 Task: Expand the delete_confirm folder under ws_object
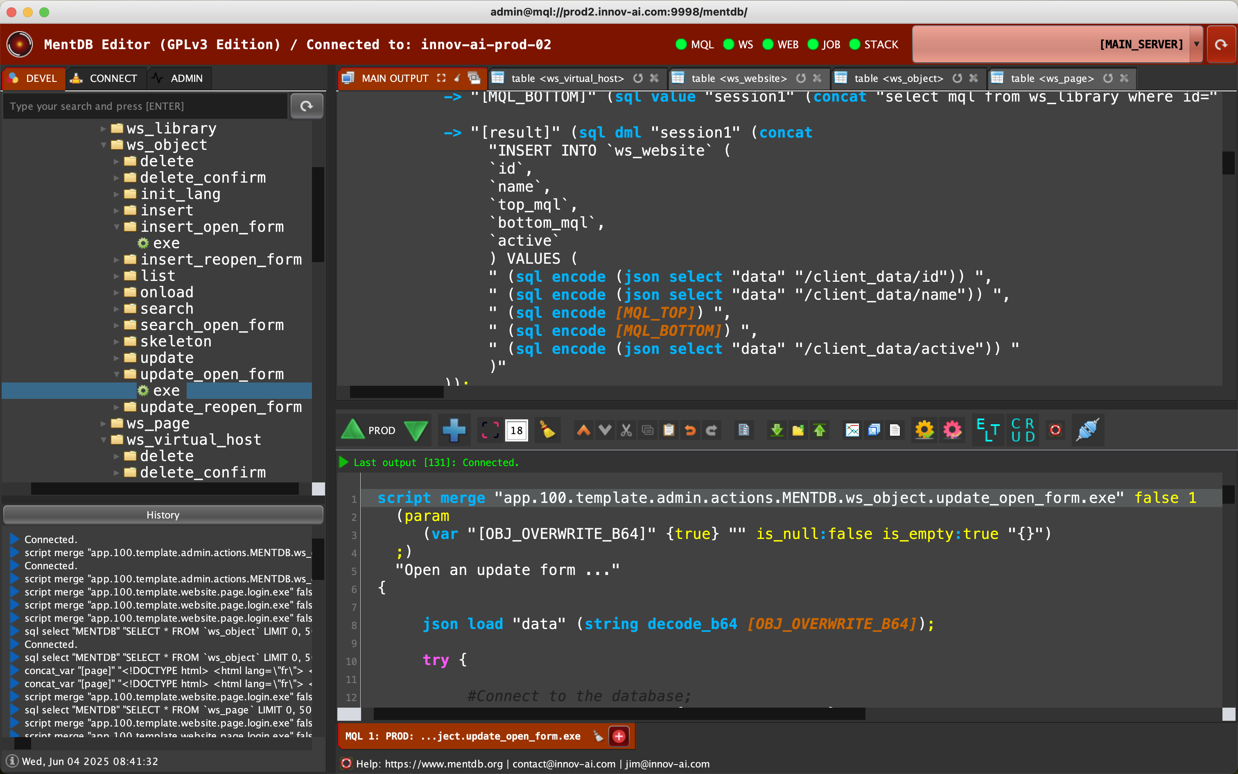click(117, 178)
